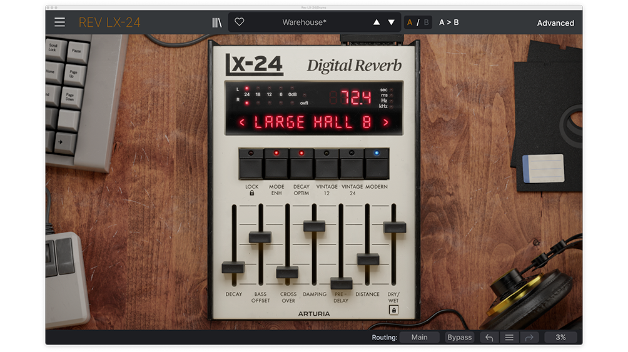
Task: Click the LX-24 logo on the device
Action: coord(255,64)
